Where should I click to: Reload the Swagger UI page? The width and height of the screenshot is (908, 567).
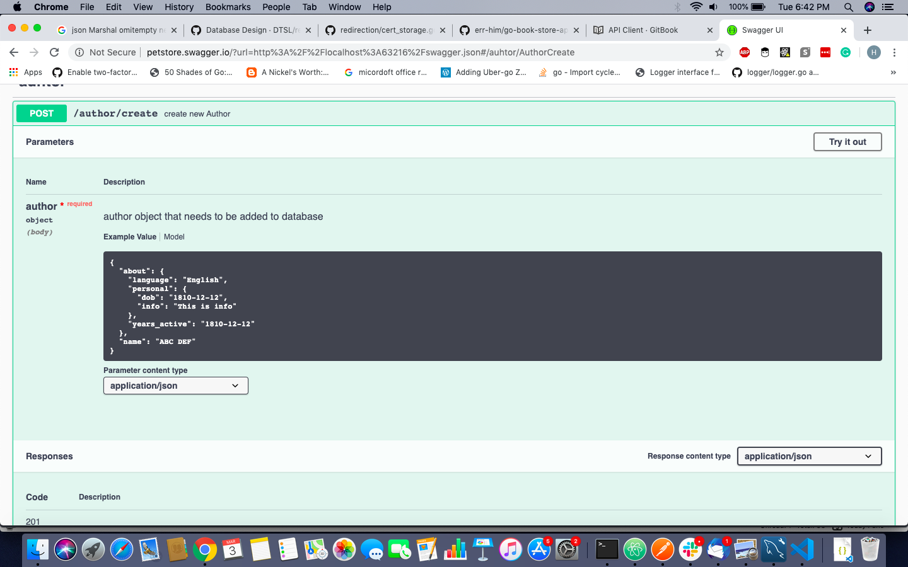pyautogui.click(x=54, y=52)
